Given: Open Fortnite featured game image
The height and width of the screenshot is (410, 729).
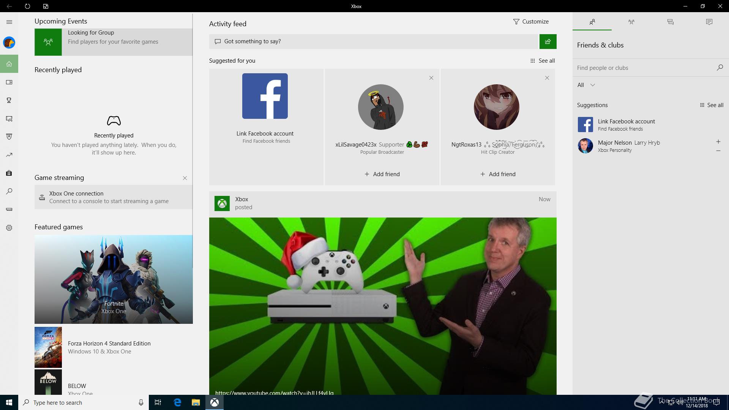Looking at the screenshot, I should tap(114, 279).
